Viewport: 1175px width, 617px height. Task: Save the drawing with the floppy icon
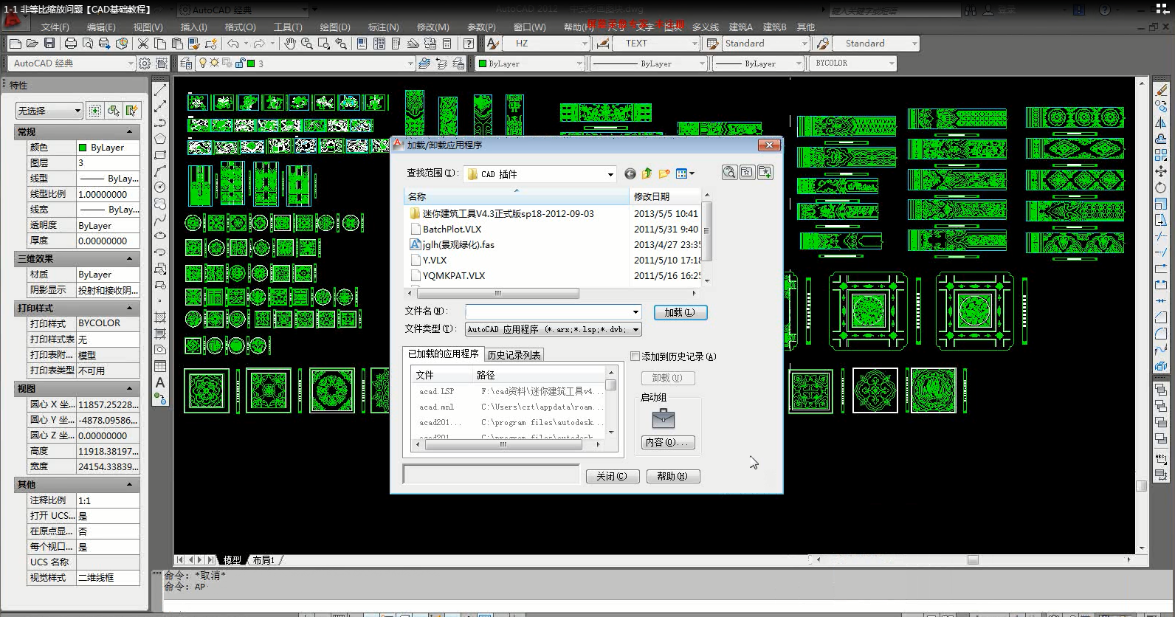[49, 44]
